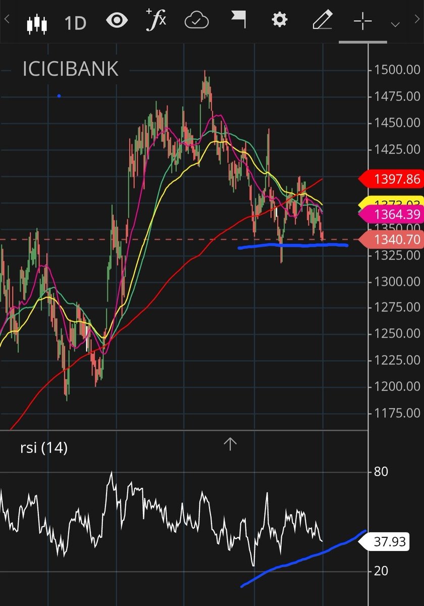The image size is (424, 606).
Task: Open chart settings gear
Action: [x=279, y=21]
